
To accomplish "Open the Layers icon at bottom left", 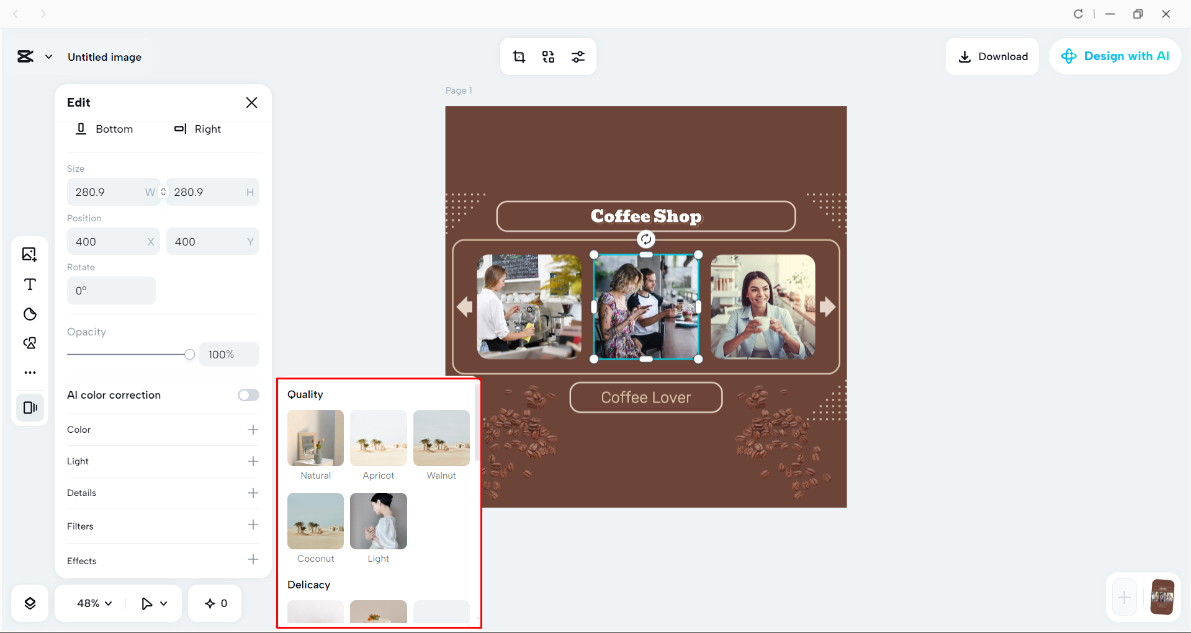I will tap(29, 603).
